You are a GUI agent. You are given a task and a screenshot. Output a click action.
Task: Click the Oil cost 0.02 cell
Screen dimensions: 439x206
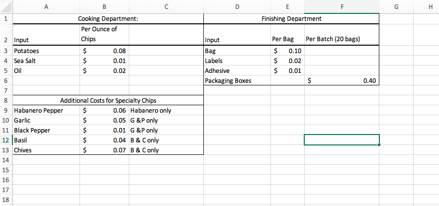pos(104,70)
